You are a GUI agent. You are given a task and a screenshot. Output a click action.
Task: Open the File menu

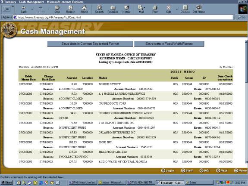point(6,9)
